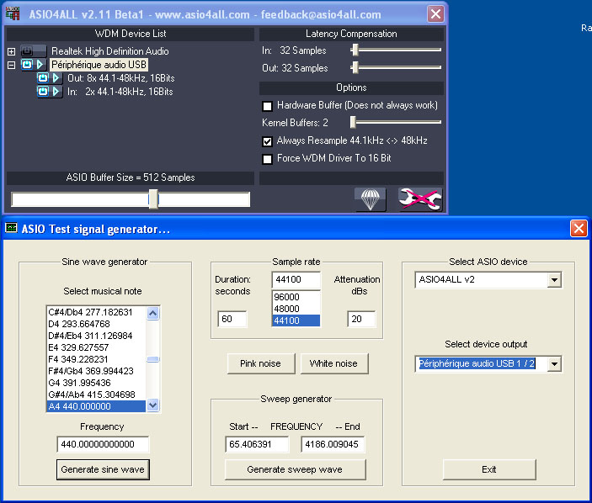Toggle power button for Périphérique audio USB

[27, 65]
